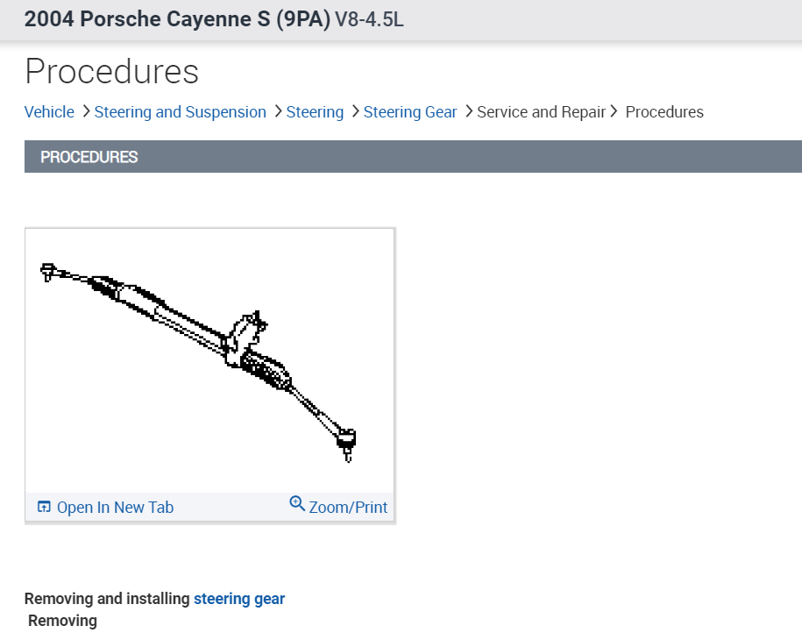Click the 2004 Porsche Cayenne S header
802x640 pixels.
(178, 18)
